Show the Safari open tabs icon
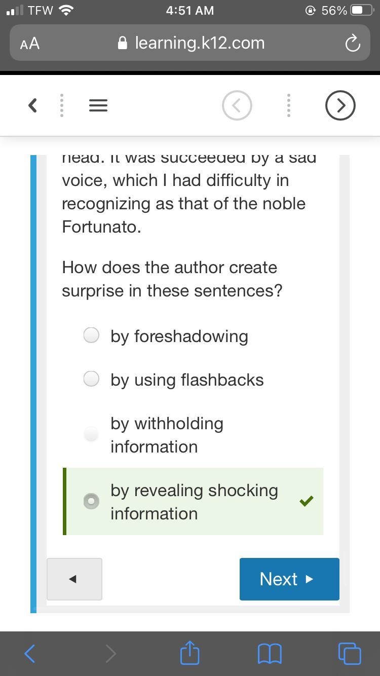This screenshot has width=380, height=676. (350, 653)
